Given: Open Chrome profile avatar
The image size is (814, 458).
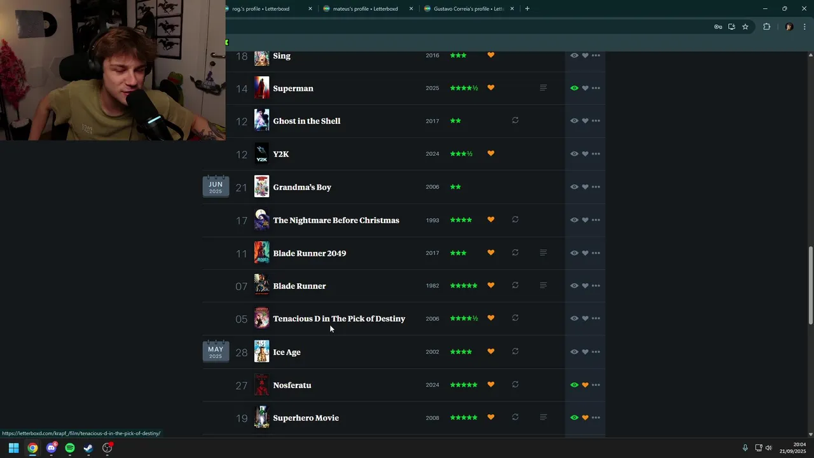Looking at the screenshot, I should tap(789, 27).
